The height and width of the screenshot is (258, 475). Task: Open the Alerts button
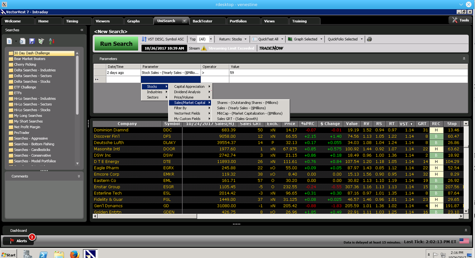[x=18, y=241]
